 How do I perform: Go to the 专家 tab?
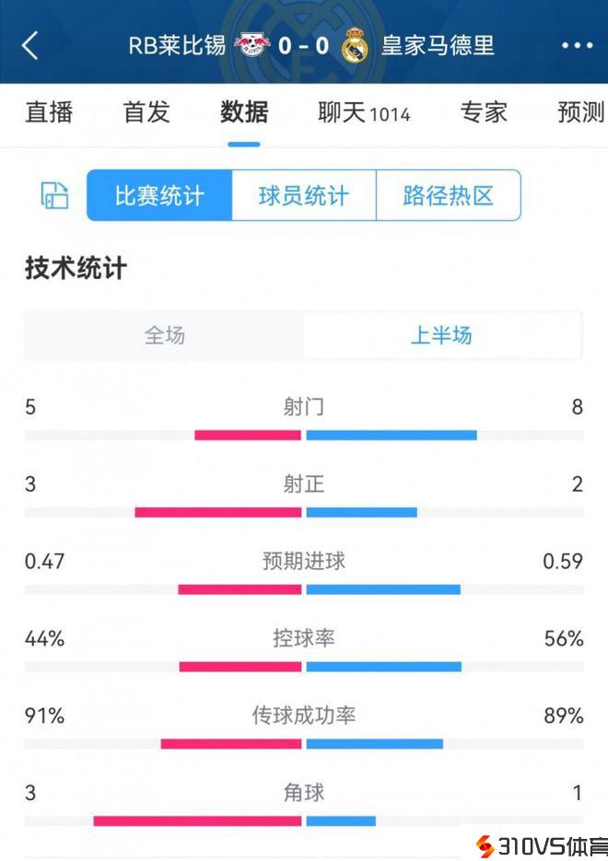point(484,112)
